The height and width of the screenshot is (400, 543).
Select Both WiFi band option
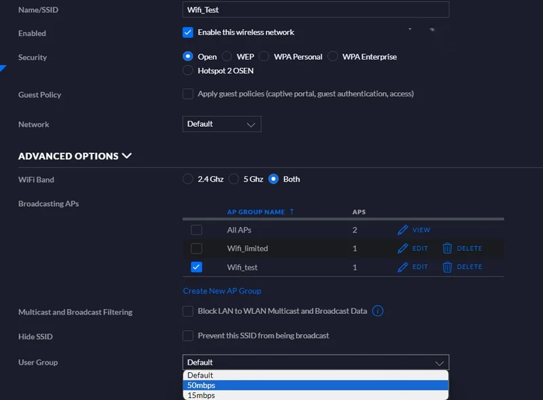274,179
